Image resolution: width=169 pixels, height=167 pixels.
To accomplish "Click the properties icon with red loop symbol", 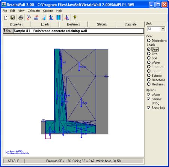I will (29, 18).
